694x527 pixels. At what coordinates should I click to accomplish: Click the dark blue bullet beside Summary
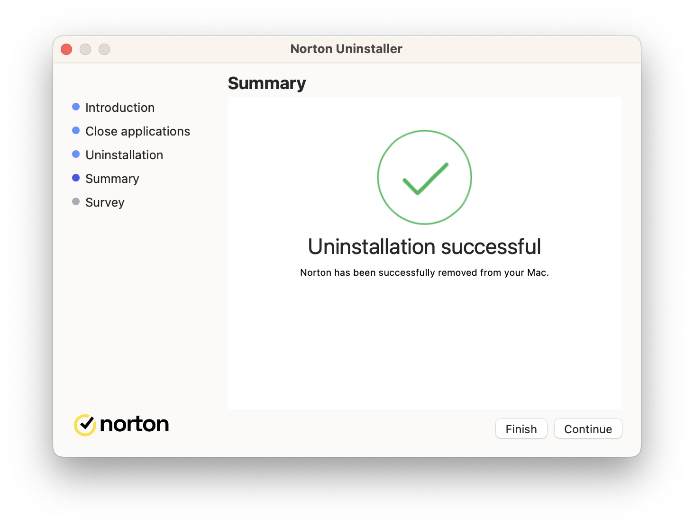click(76, 178)
